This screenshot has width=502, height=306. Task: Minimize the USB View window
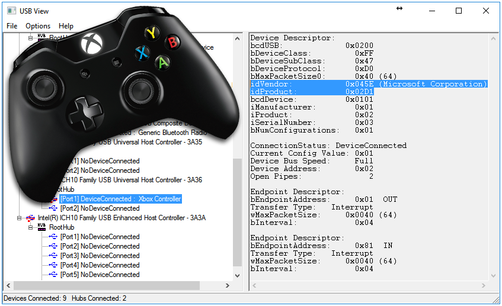click(x=432, y=11)
